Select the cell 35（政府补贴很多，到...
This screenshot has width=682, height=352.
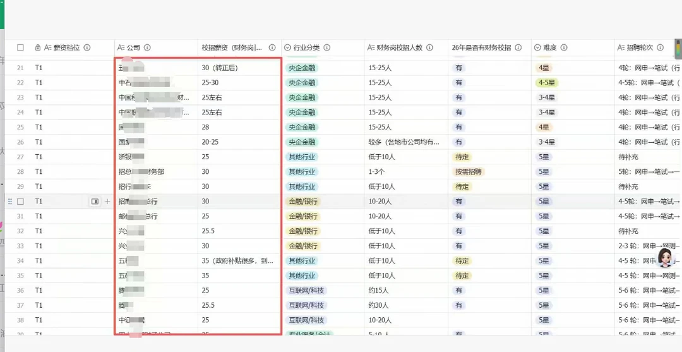pos(240,260)
